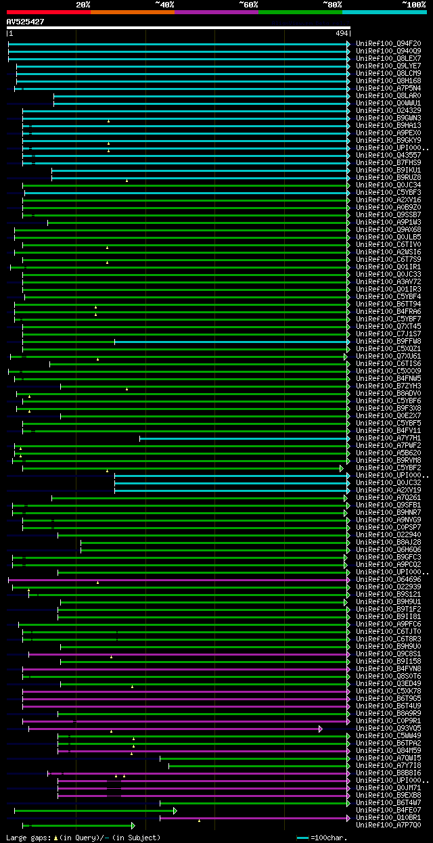Image resolution: width=433 pixels, height=843 pixels.
Task: Open hit UniRef100_A7P5N4
Action: tap(388, 88)
